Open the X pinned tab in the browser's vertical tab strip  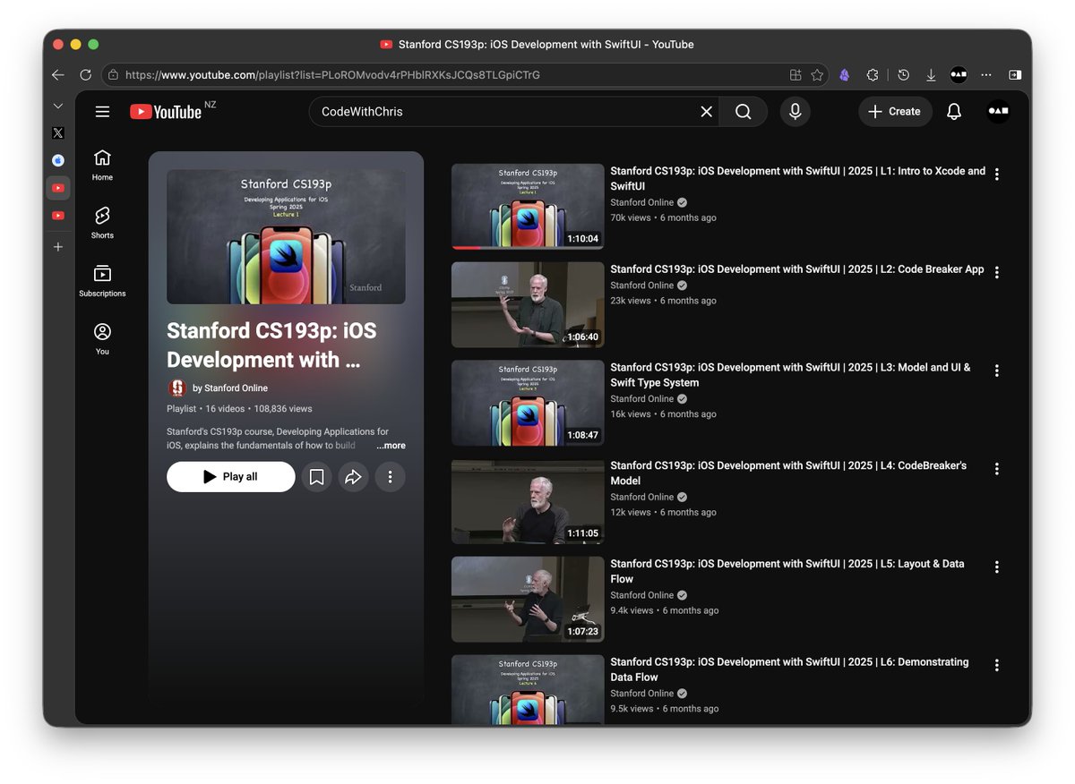click(x=58, y=133)
